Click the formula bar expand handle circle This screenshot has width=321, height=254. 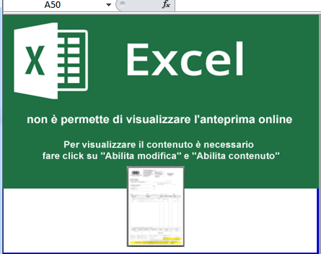(122, 4)
